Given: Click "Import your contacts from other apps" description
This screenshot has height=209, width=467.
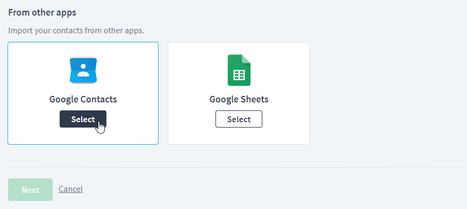Looking at the screenshot, I should pyautogui.click(x=76, y=31).
